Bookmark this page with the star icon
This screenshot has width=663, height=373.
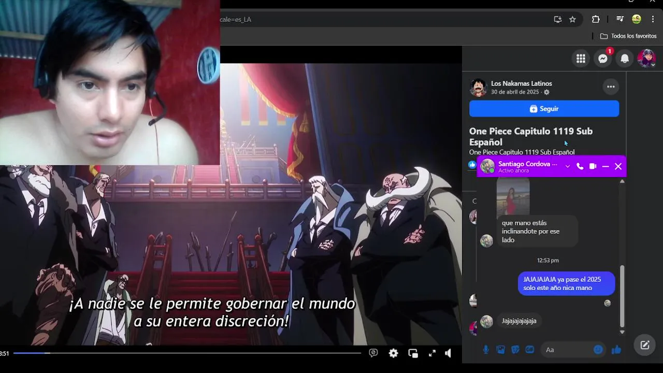tap(572, 19)
